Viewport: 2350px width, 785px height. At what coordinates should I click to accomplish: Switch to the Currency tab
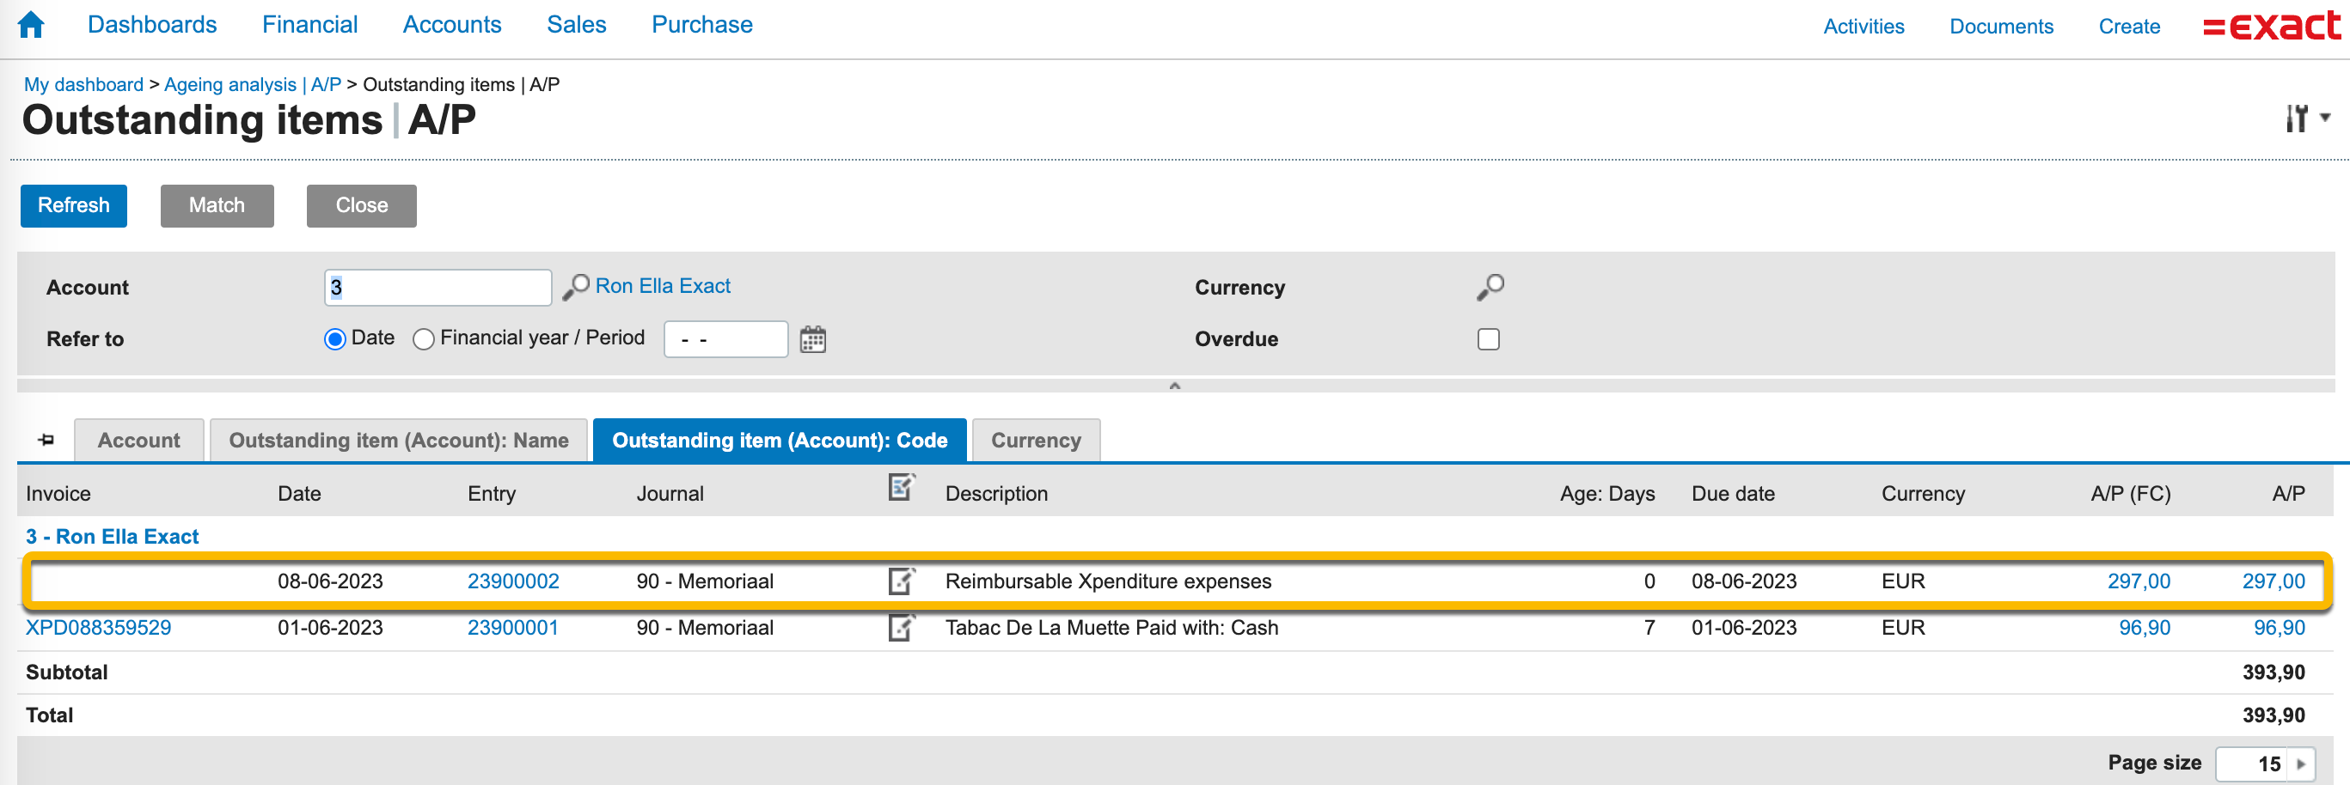pyautogui.click(x=1036, y=441)
